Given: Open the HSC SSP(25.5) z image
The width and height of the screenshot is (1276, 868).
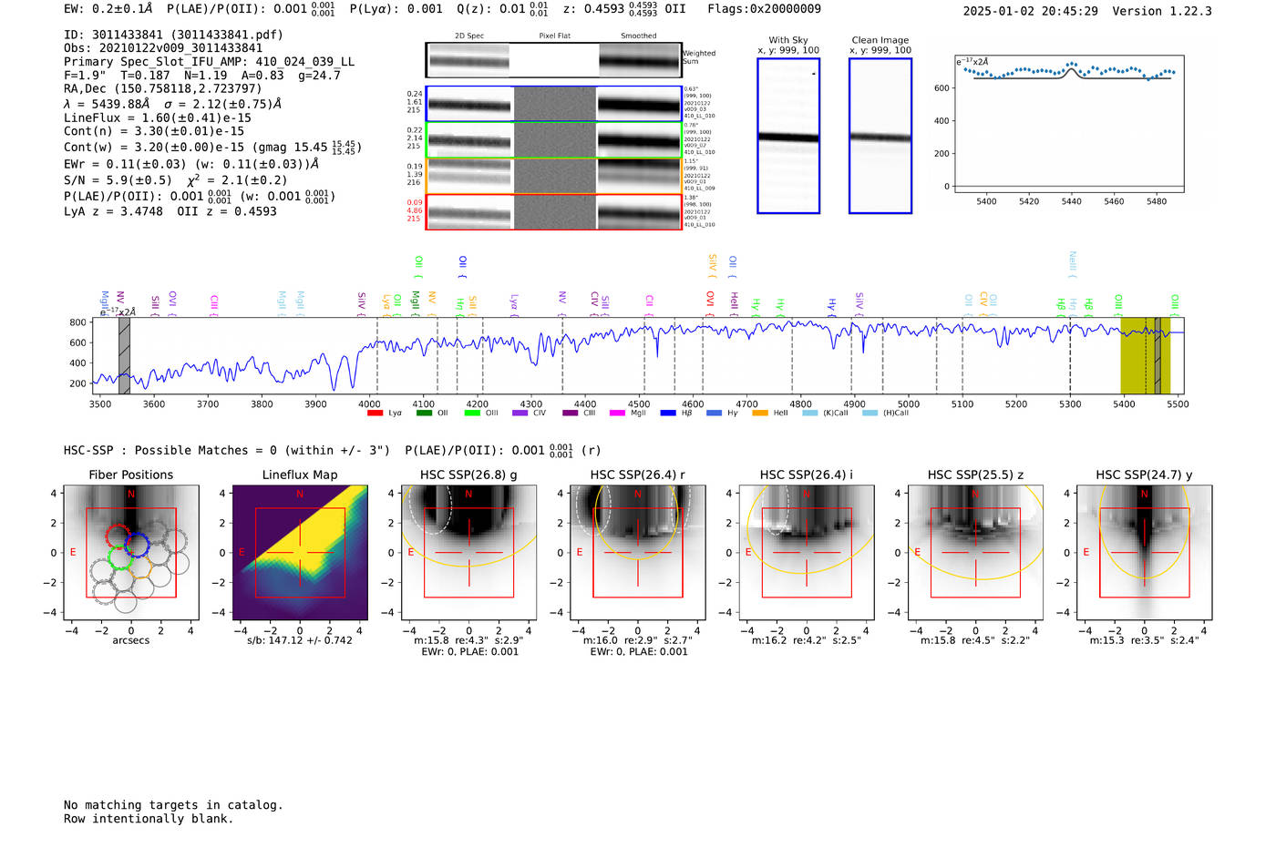Looking at the screenshot, I should [x=975, y=553].
